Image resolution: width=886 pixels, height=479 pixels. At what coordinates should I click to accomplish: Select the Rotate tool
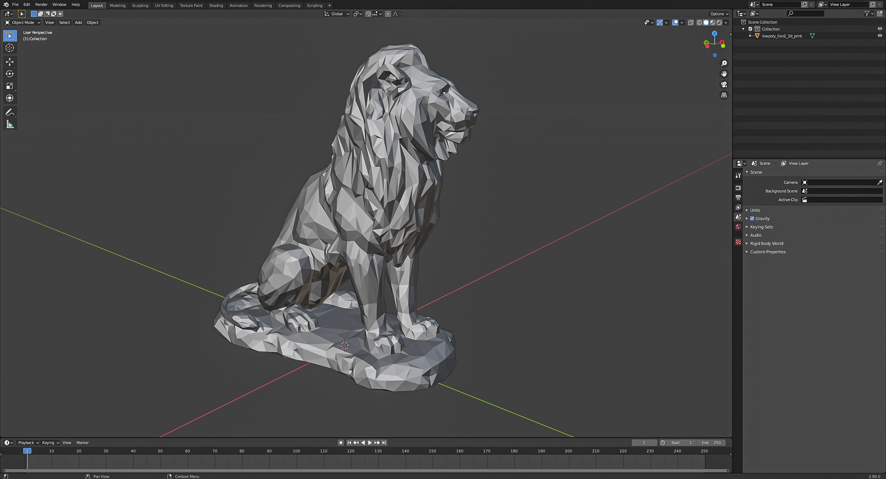pos(10,74)
